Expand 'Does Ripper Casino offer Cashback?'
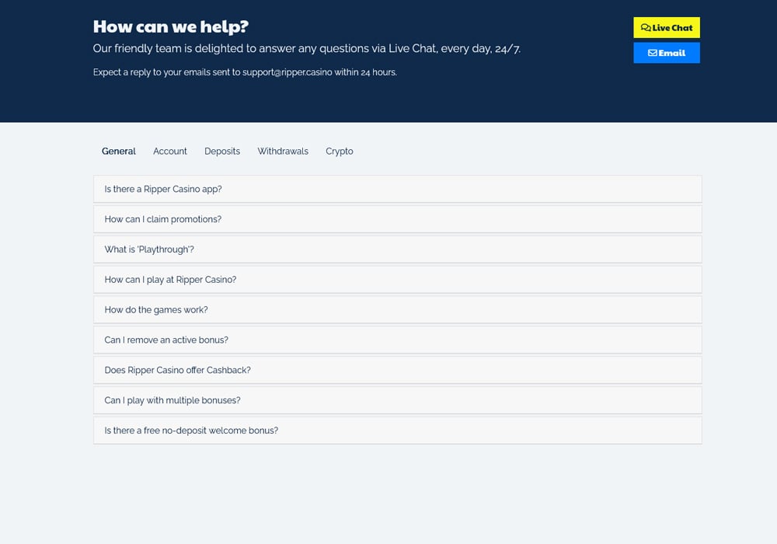This screenshot has height=544, width=777. [397, 370]
